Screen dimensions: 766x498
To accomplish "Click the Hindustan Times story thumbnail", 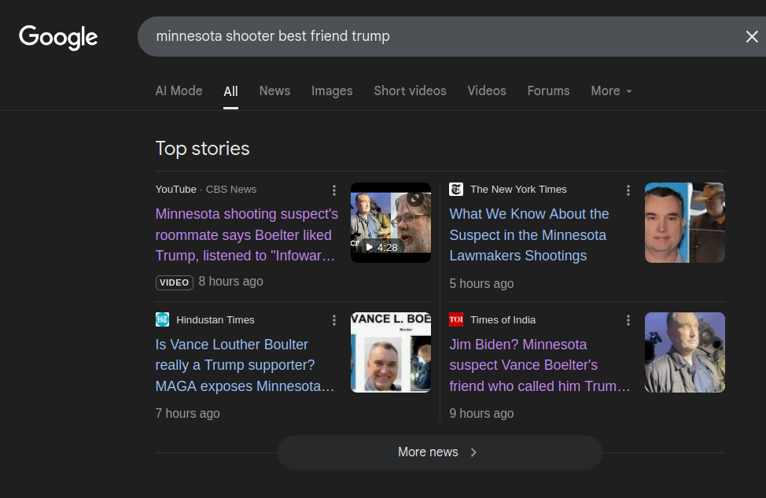I will [x=391, y=352].
